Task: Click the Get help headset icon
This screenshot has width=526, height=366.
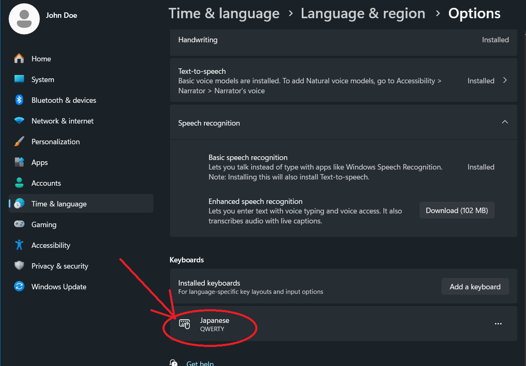Action: (x=174, y=363)
